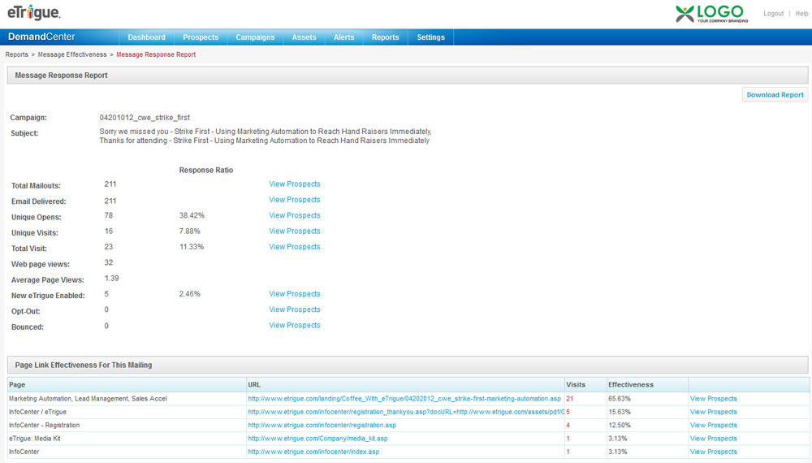
Task: Click the company branding LOGO image
Action: point(712,14)
